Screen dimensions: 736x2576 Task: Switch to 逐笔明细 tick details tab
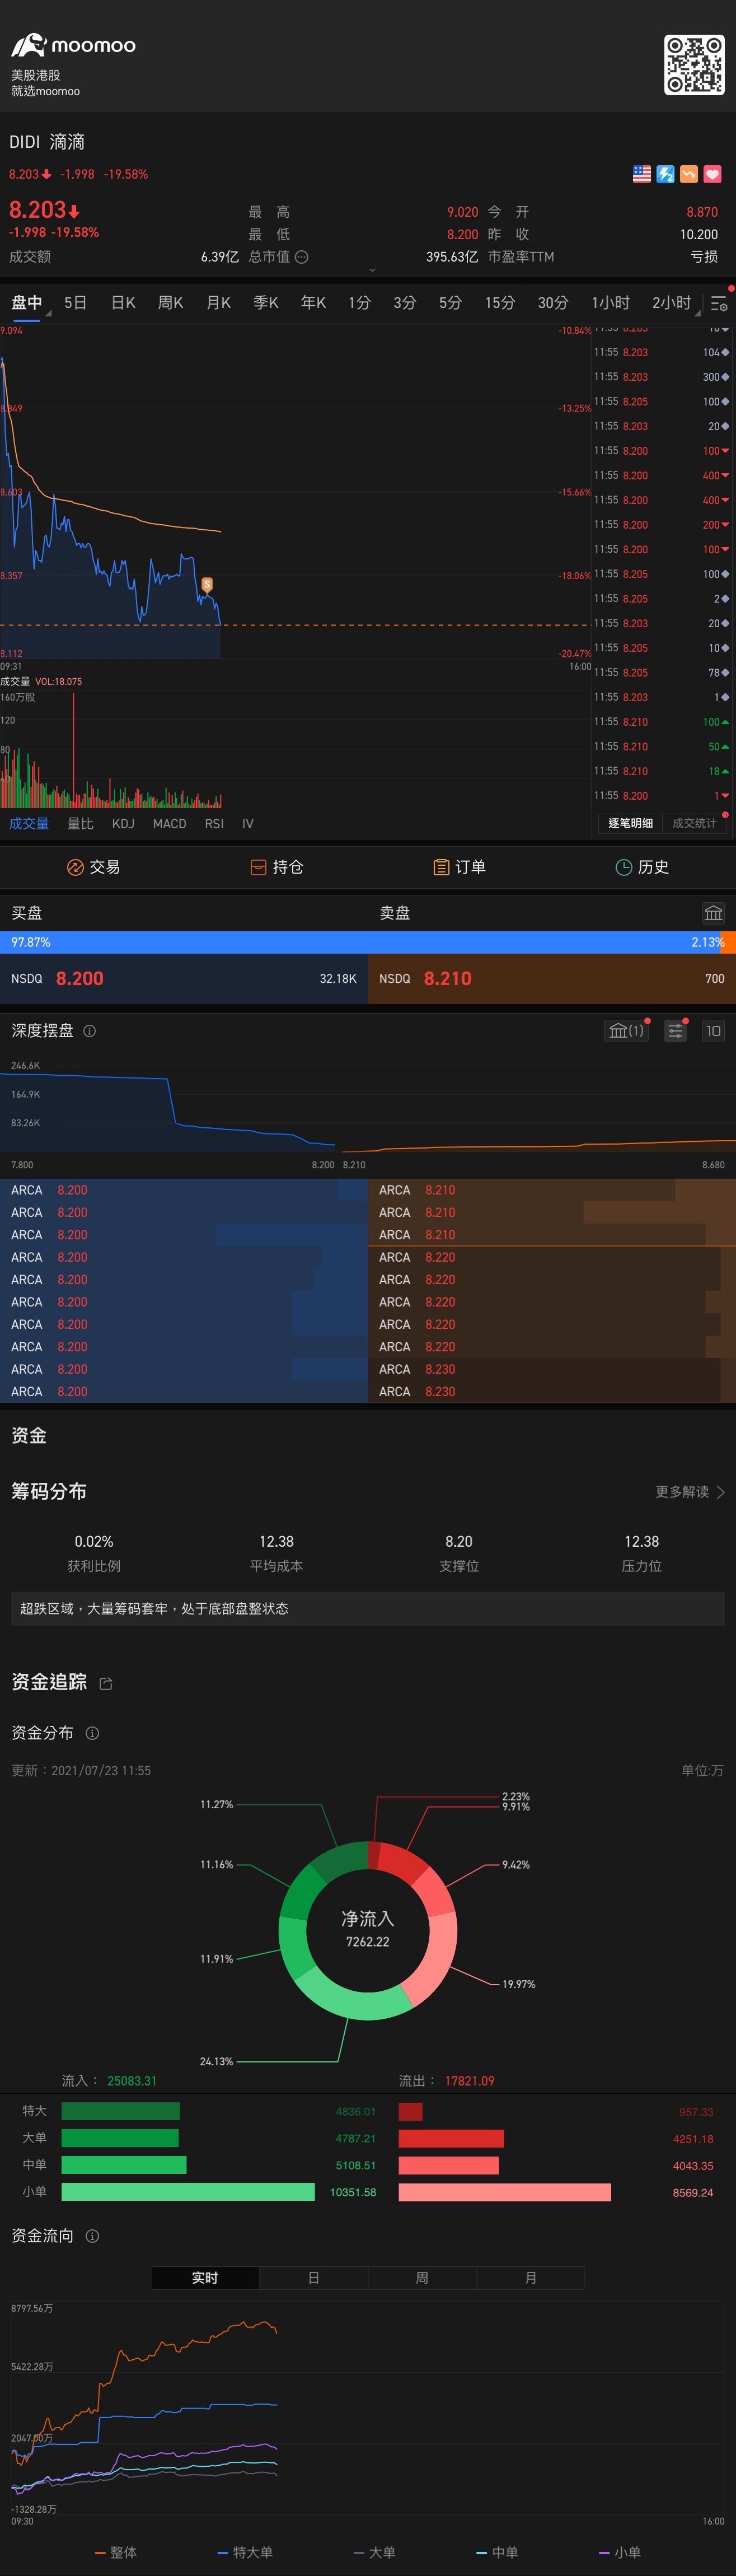[630, 823]
